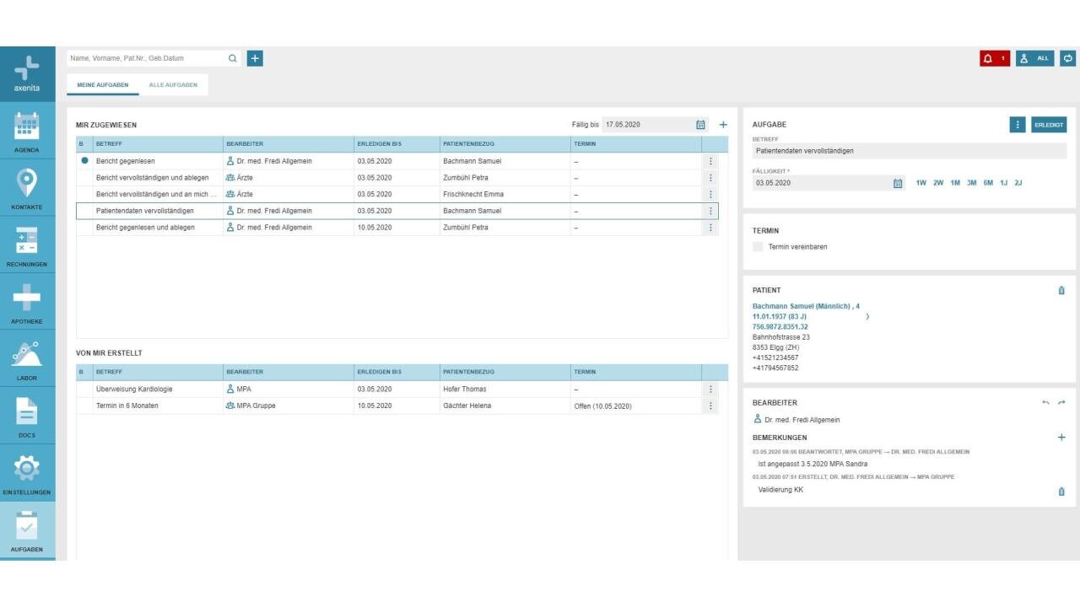The height and width of the screenshot is (607, 1080).
Task: Click Bachmann Samuel patient name link
Action: (x=789, y=306)
